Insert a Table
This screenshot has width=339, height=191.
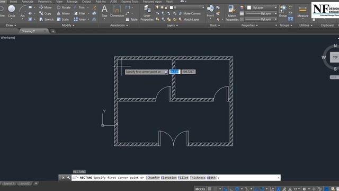point(131,20)
